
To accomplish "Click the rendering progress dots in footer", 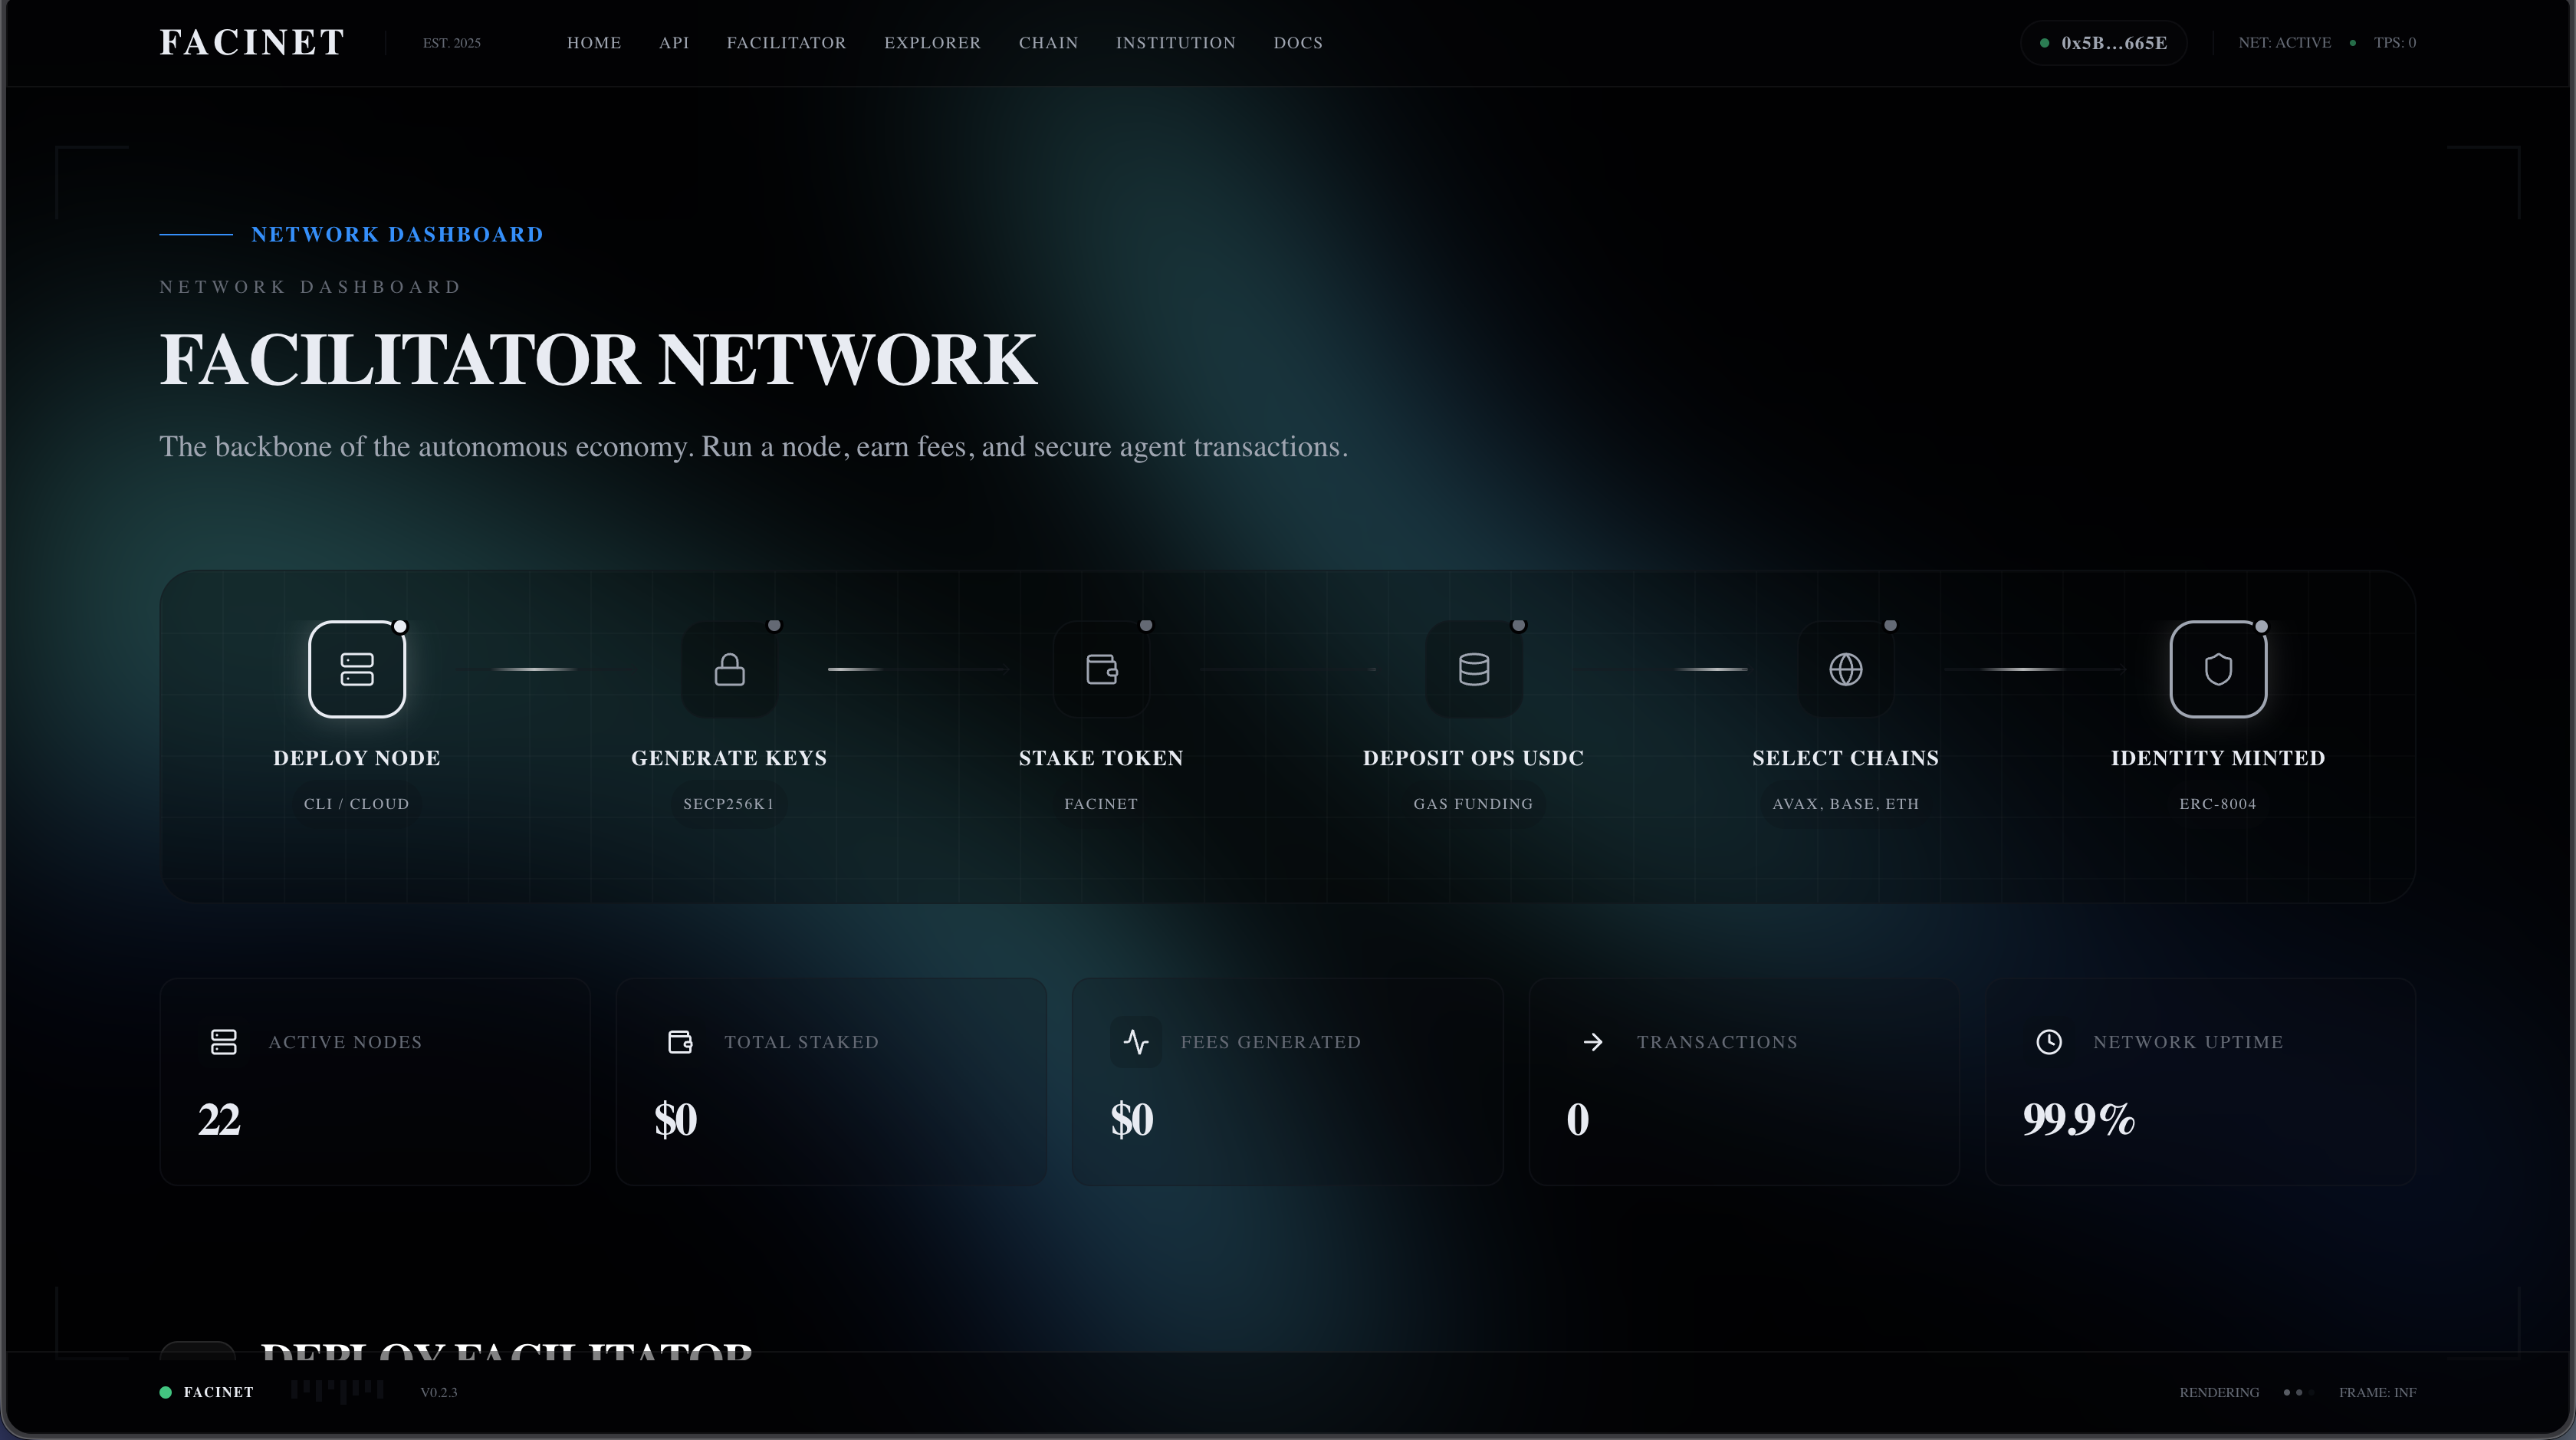I will 2297,1392.
